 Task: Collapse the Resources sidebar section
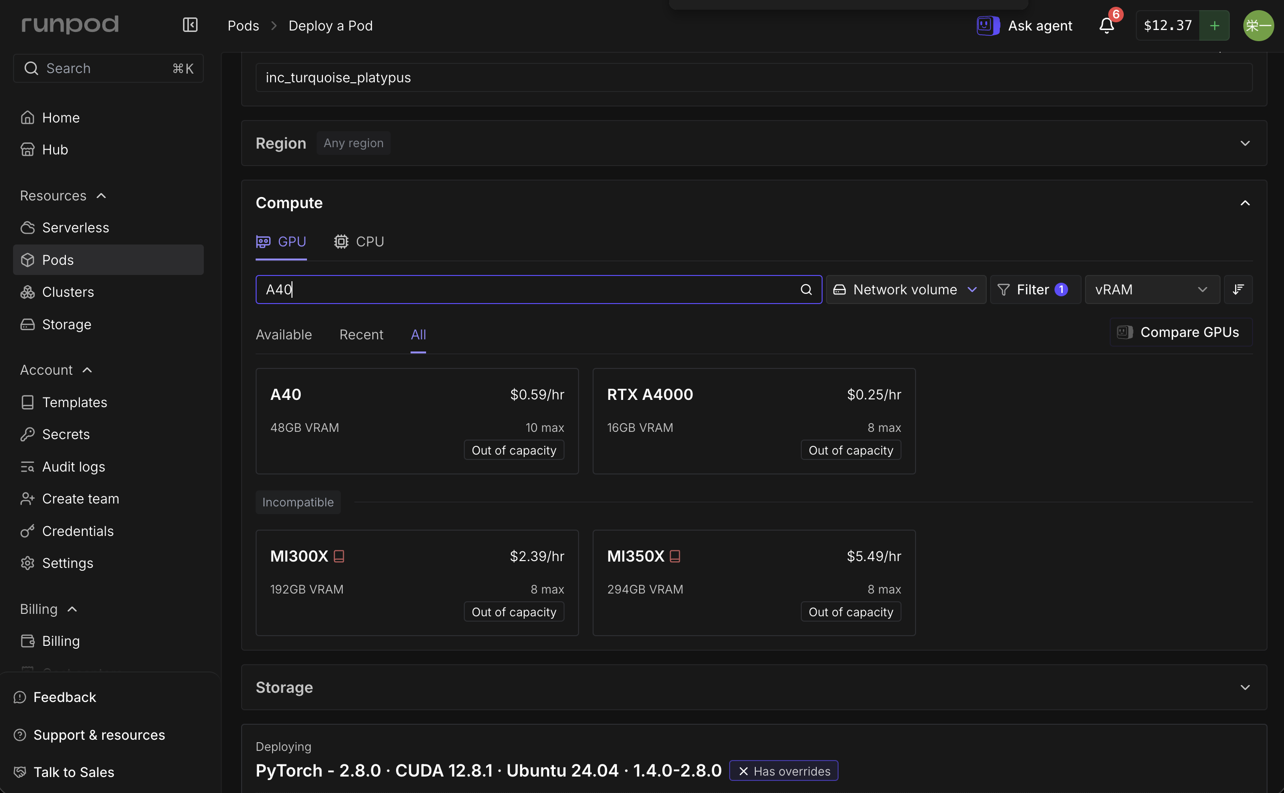[101, 196]
